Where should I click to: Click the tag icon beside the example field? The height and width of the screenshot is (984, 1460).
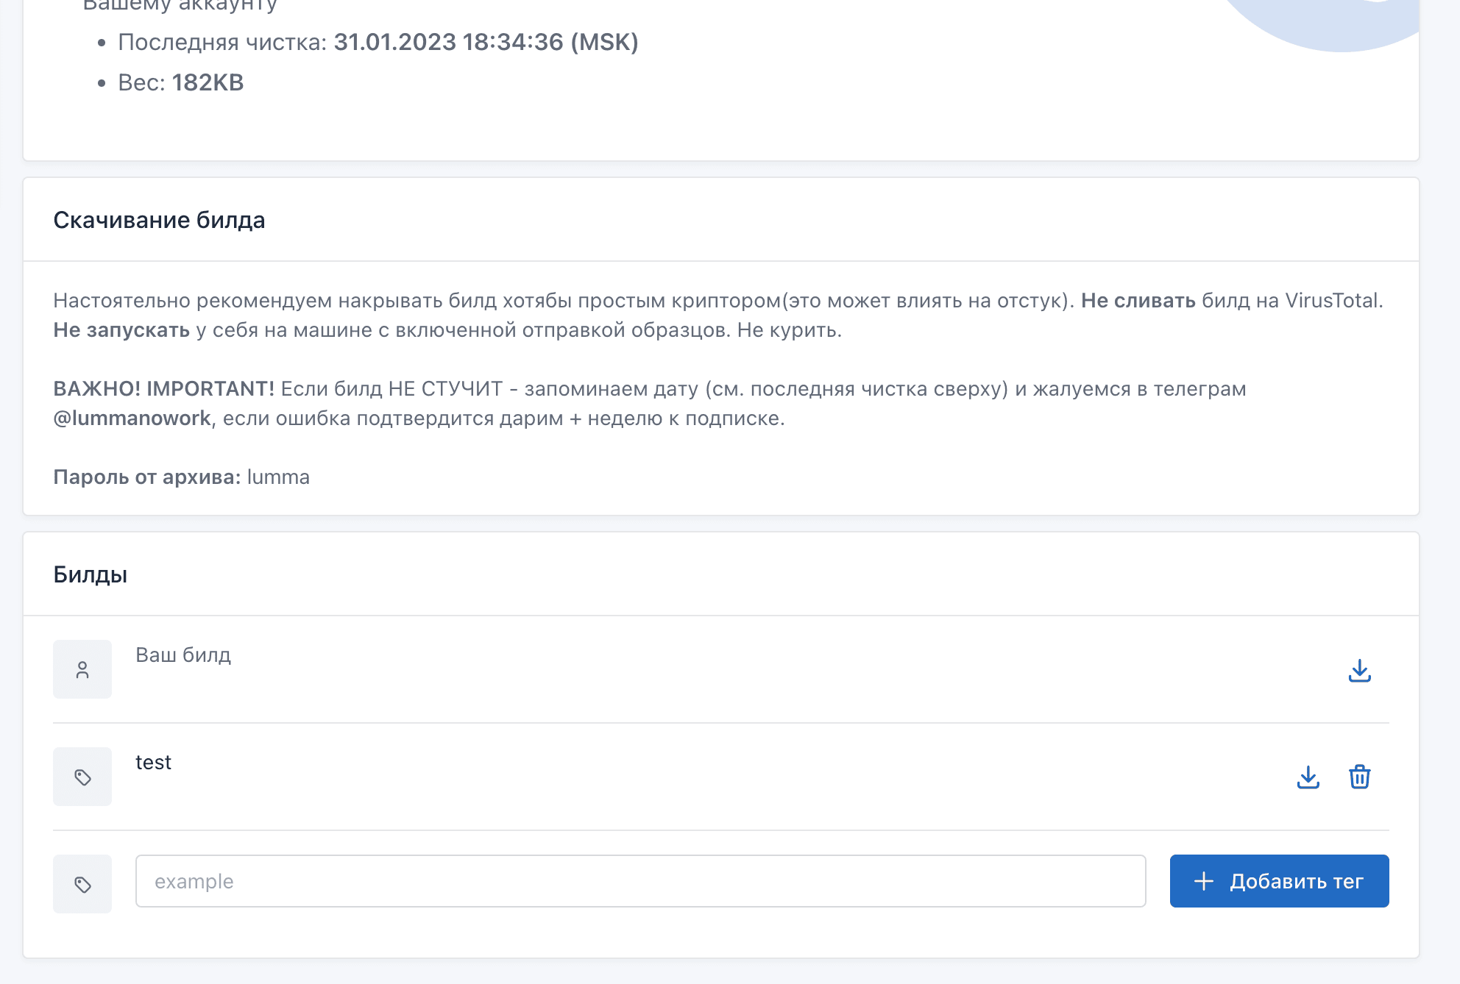[x=82, y=884]
